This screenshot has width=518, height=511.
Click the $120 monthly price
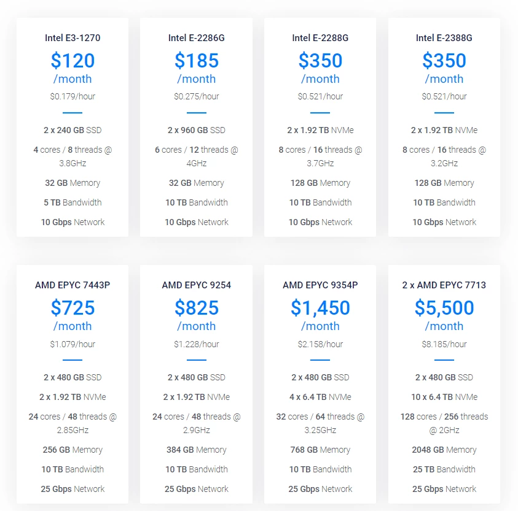point(73,67)
